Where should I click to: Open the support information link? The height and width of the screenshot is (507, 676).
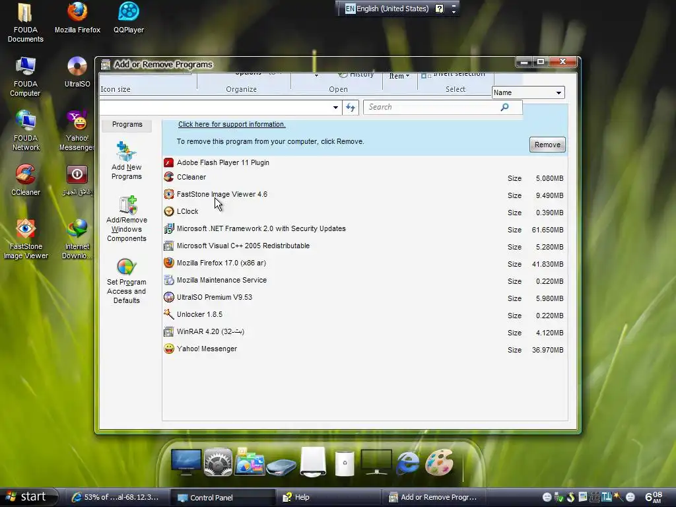point(232,125)
